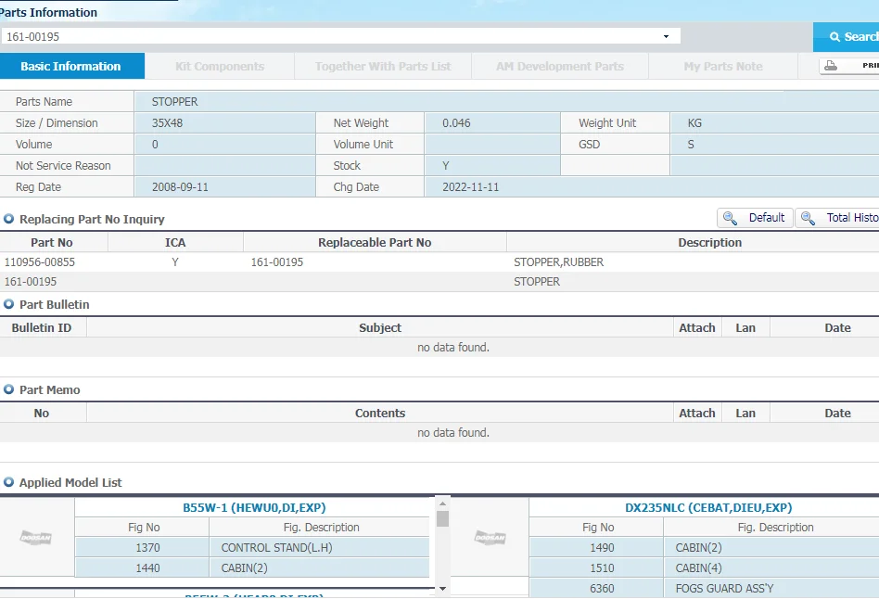Click the model list scrollbar down arrow
This screenshot has width=879, height=599.
tap(442, 588)
